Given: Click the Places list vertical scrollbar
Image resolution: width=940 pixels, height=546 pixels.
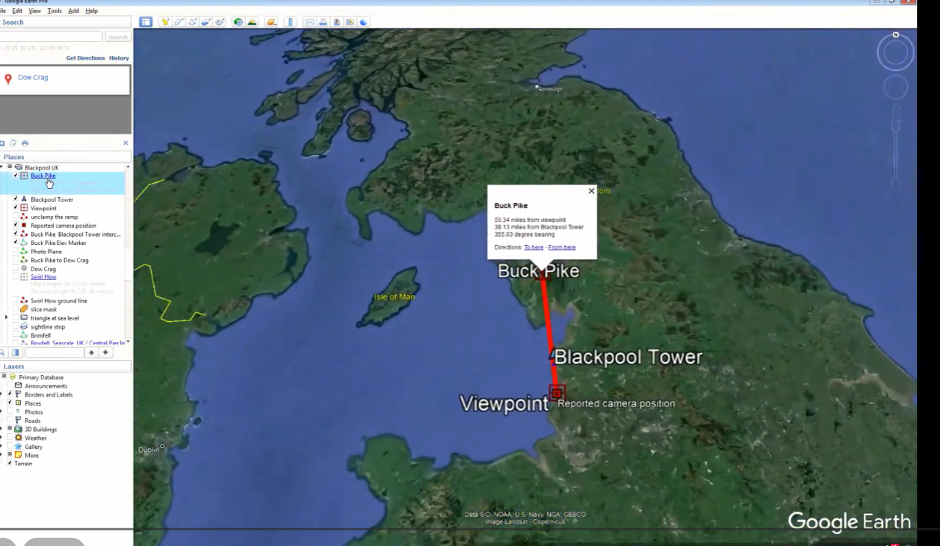Looking at the screenshot, I should pos(128,254).
